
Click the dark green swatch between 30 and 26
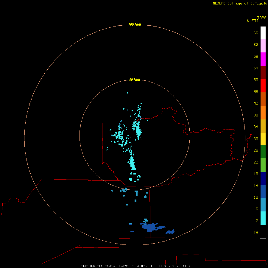263,152
